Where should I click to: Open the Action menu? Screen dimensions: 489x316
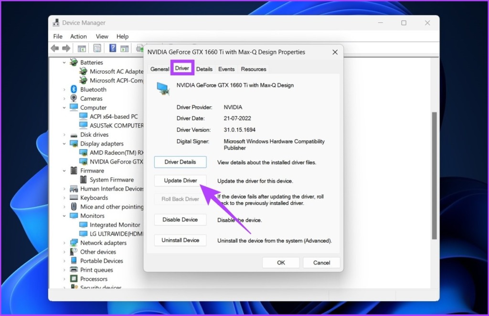click(78, 36)
